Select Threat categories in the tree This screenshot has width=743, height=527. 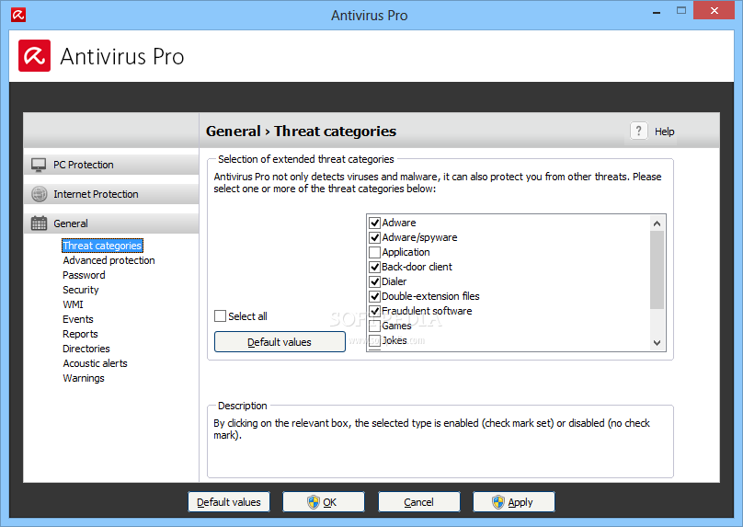(x=102, y=246)
